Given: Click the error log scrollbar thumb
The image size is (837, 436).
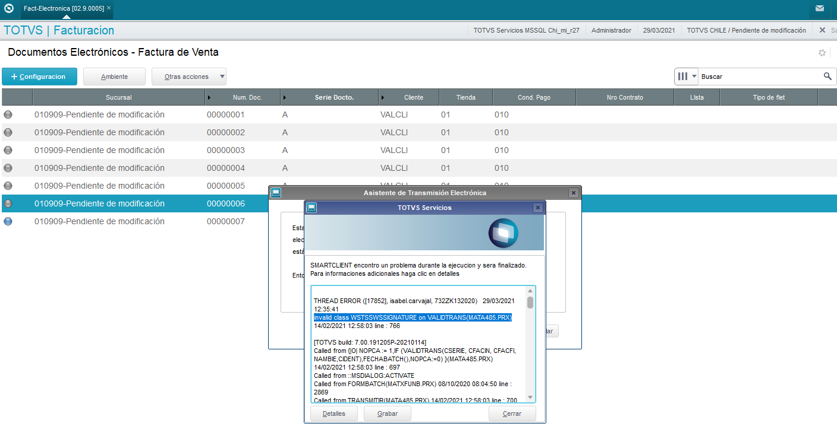Looking at the screenshot, I should 530,303.
